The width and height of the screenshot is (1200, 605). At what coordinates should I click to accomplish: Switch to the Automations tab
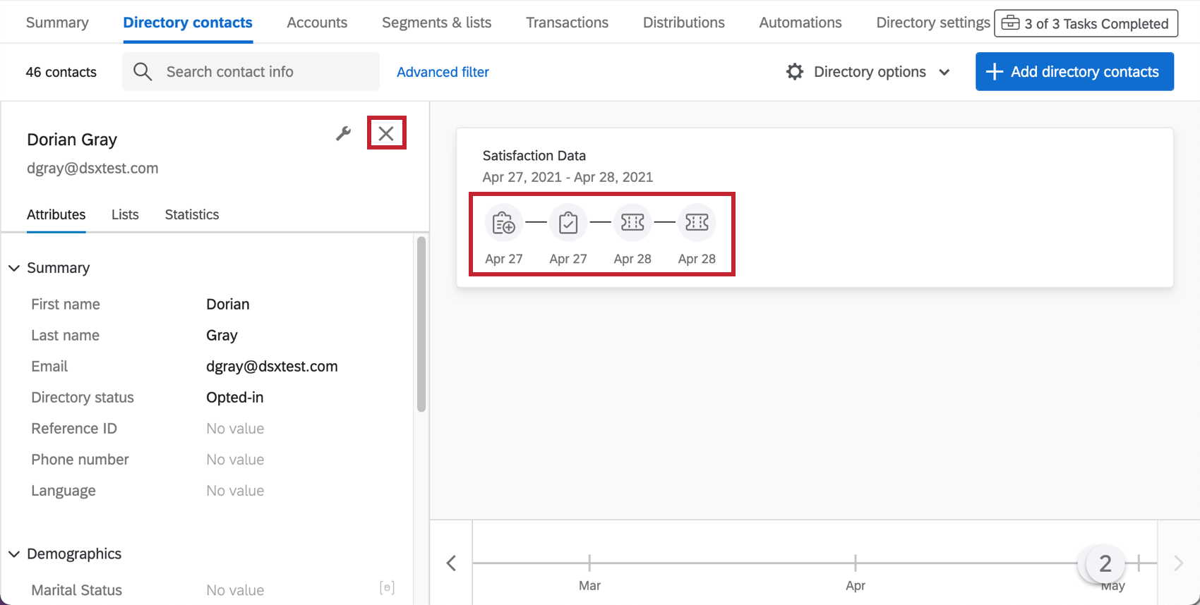pyautogui.click(x=800, y=23)
